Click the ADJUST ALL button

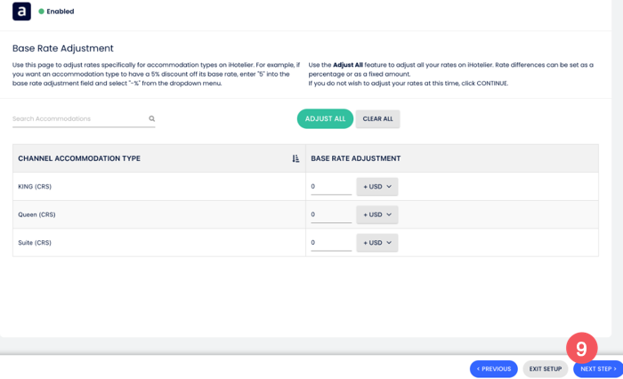point(325,118)
